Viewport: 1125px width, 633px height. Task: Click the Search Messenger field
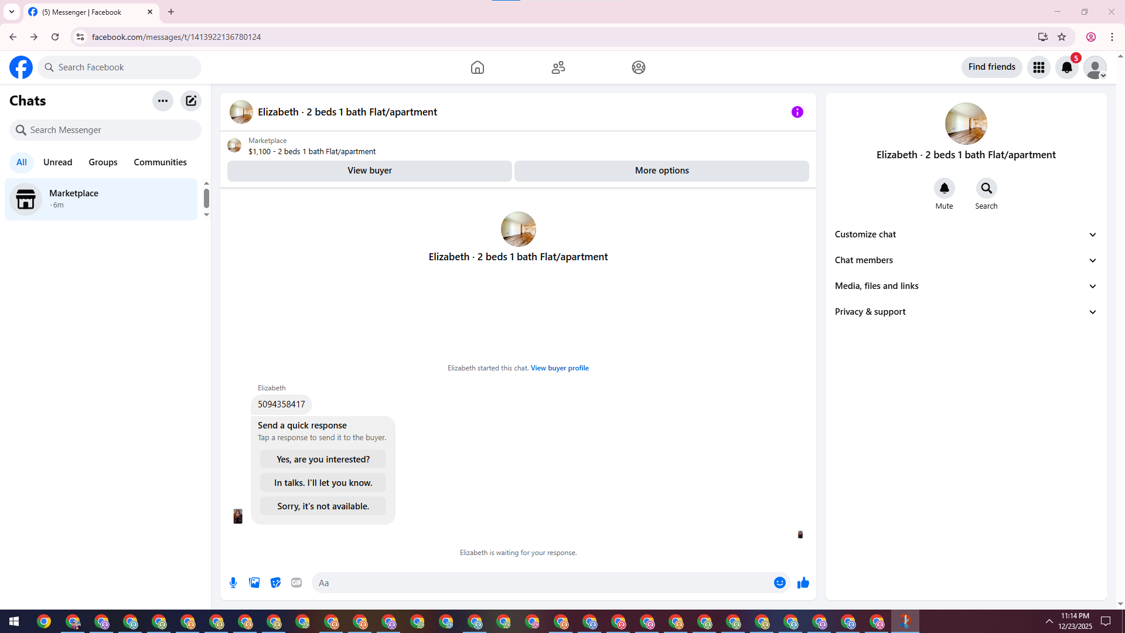coord(105,130)
